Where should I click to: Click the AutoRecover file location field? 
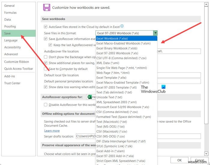pyautogui.click(x=179, y=51)
